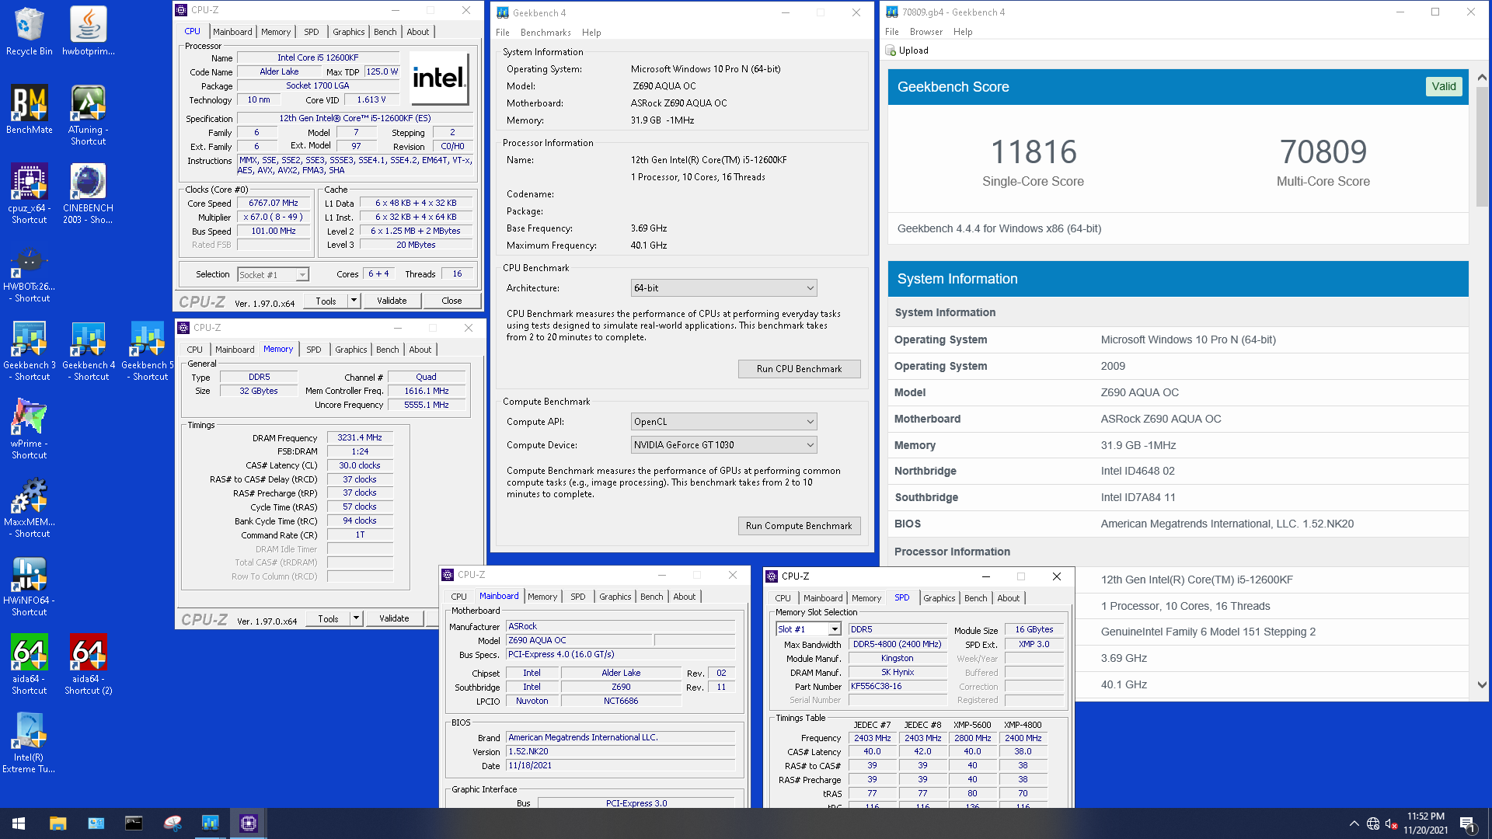Open the About tab in SPD CPU-Z window
The height and width of the screenshot is (839, 1492).
tap(1008, 598)
